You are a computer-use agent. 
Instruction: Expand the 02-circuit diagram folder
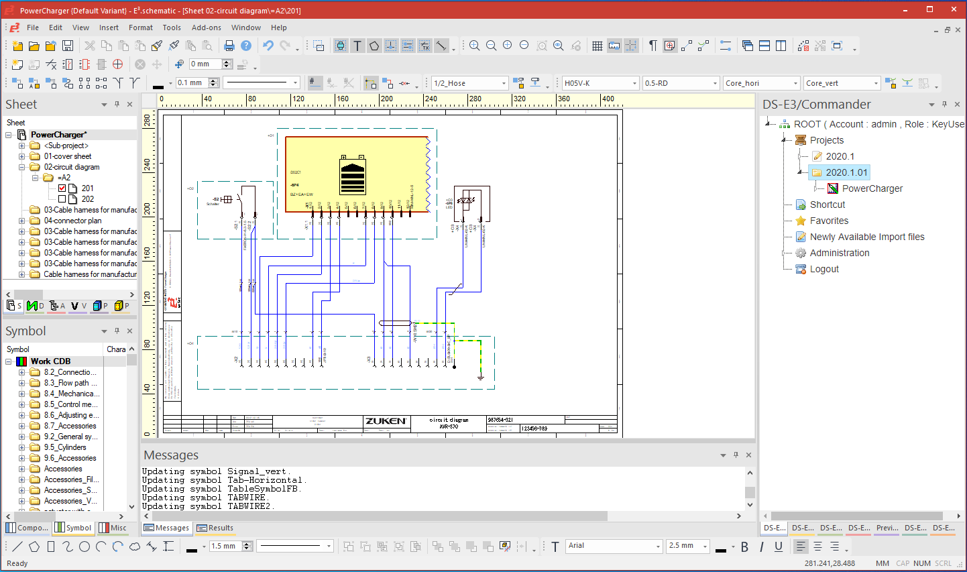pos(21,167)
